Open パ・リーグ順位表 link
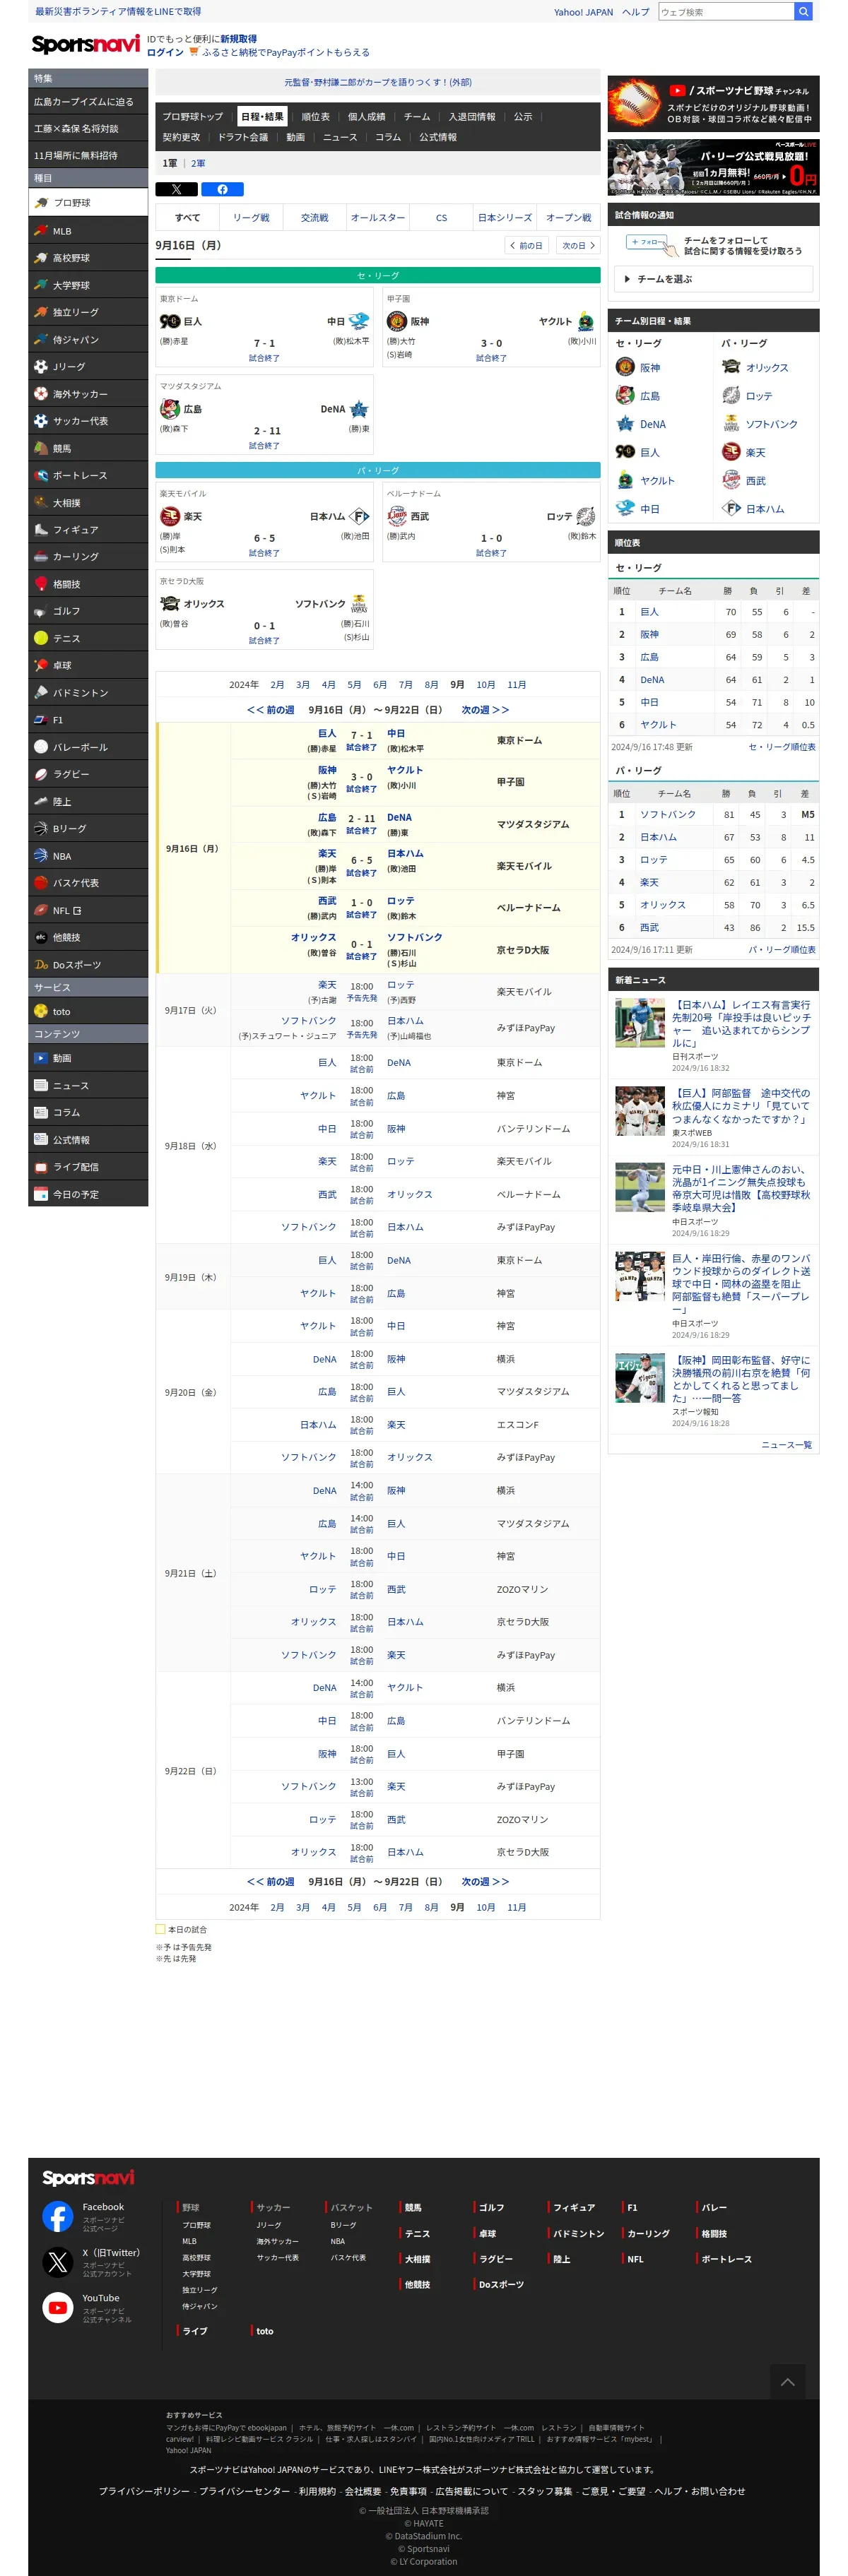The height and width of the screenshot is (2576, 848). pyautogui.click(x=782, y=950)
